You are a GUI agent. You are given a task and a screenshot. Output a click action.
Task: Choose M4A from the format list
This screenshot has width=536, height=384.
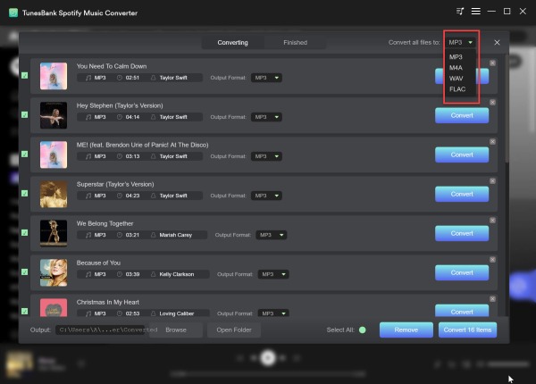click(x=456, y=68)
